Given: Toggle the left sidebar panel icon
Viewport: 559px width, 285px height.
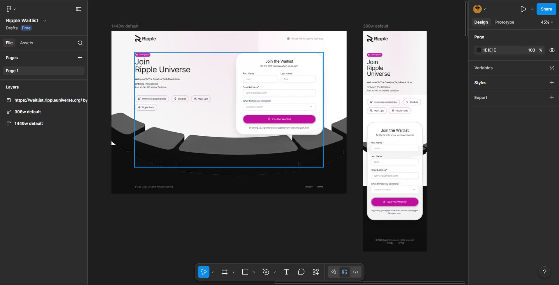Looking at the screenshot, I should pyautogui.click(x=79, y=9).
